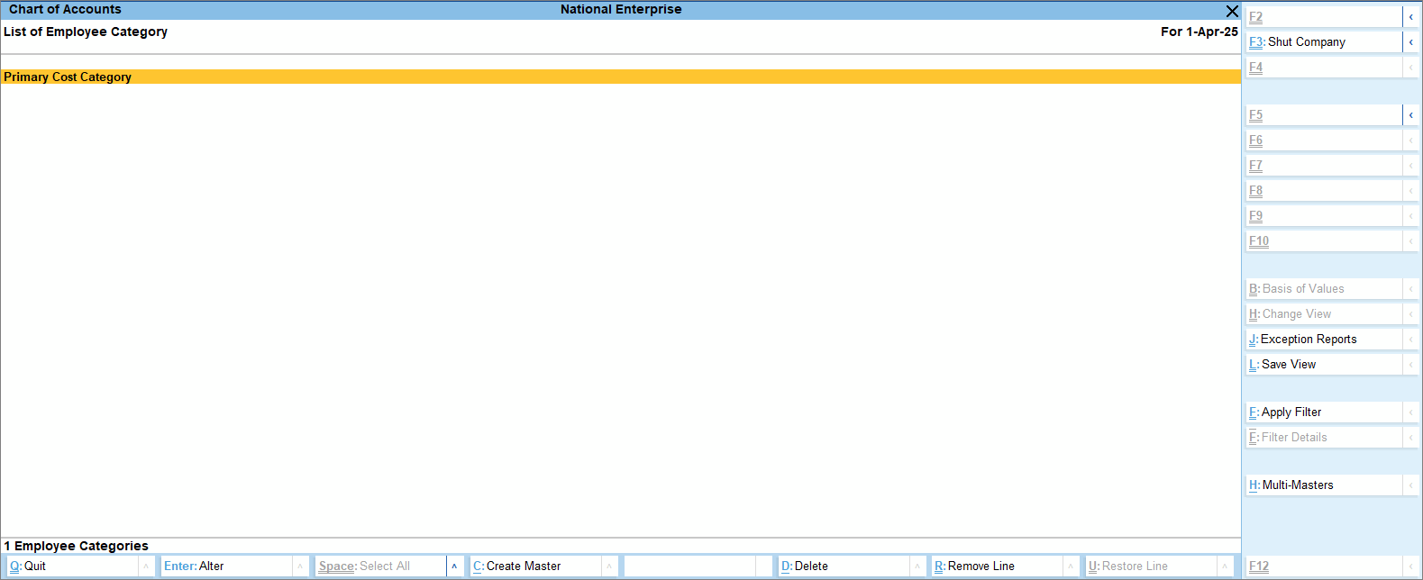
Task: Open Multi-Masters option
Action: pos(1323,485)
